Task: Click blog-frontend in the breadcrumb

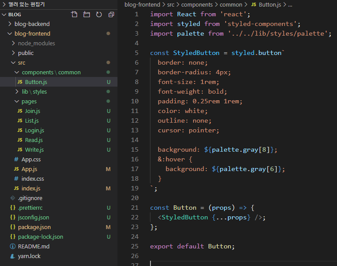Action: [x=142, y=4]
